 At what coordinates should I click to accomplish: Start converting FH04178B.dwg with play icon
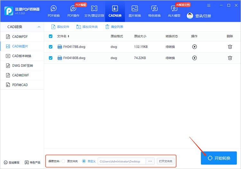pyautogui.click(x=194, y=47)
